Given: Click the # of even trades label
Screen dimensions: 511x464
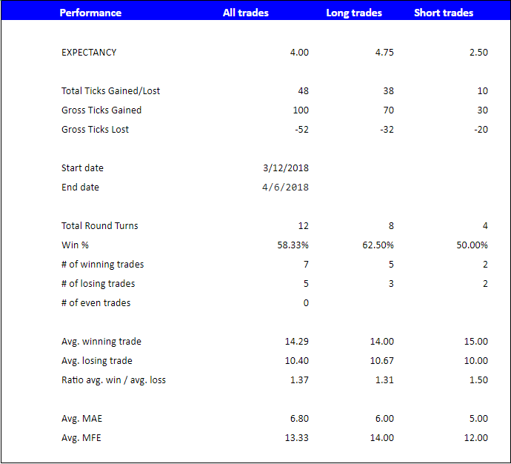Looking at the screenshot, I should (x=96, y=302).
